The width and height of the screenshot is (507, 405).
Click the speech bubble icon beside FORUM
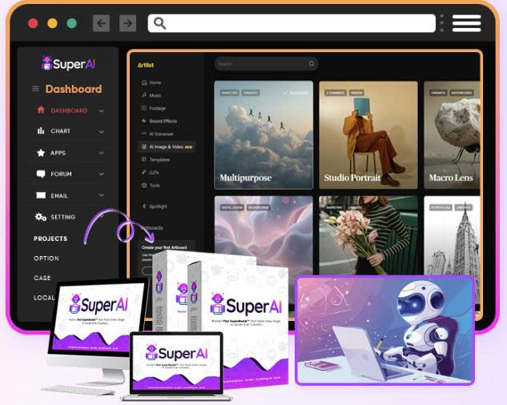pyautogui.click(x=41, y=174)
